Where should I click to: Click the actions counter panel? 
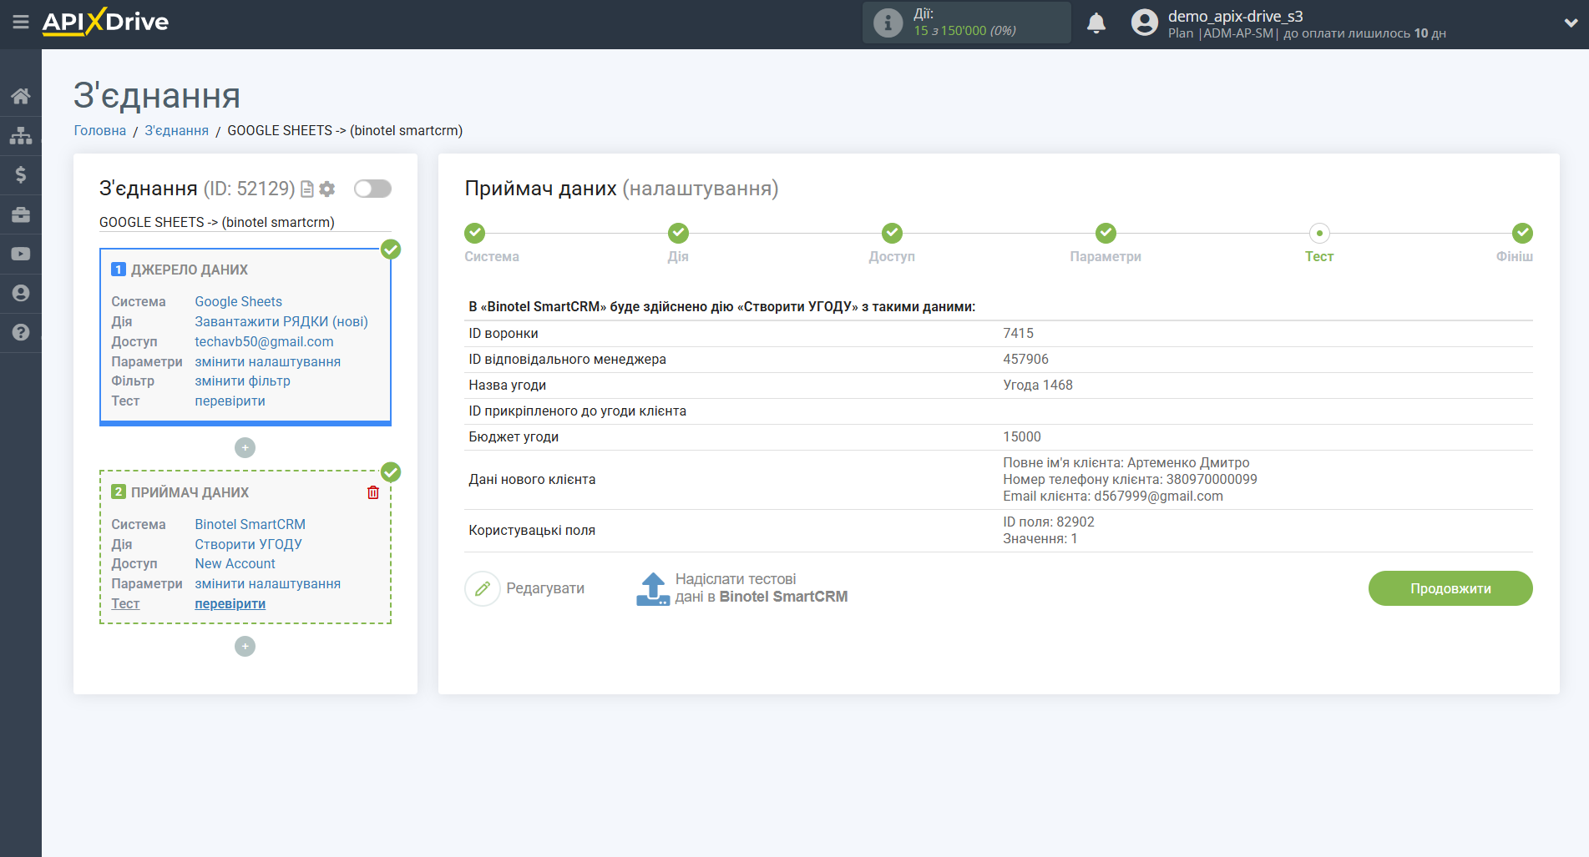click(x=967, y=23)
